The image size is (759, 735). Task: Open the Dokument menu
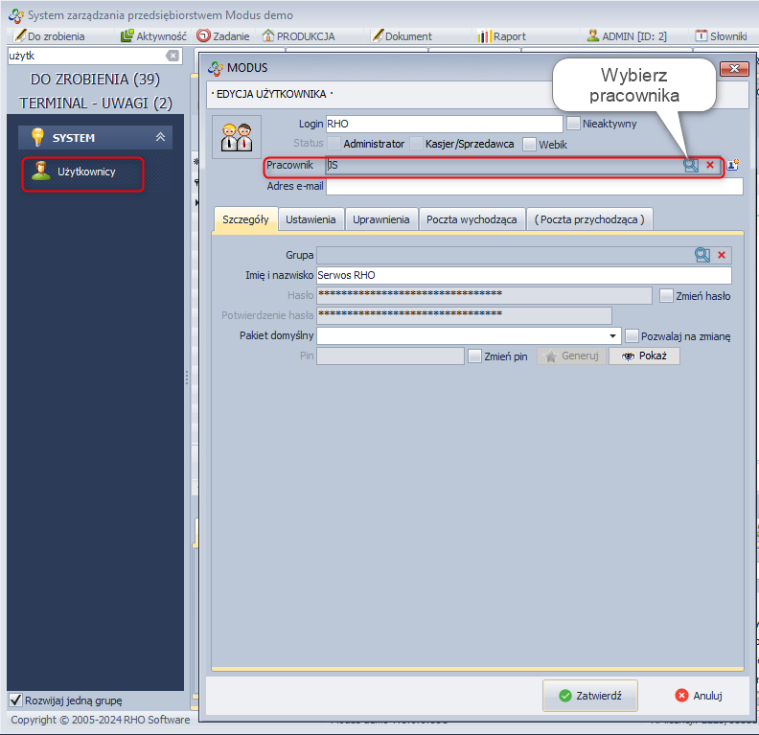click(x=402, y=36)
